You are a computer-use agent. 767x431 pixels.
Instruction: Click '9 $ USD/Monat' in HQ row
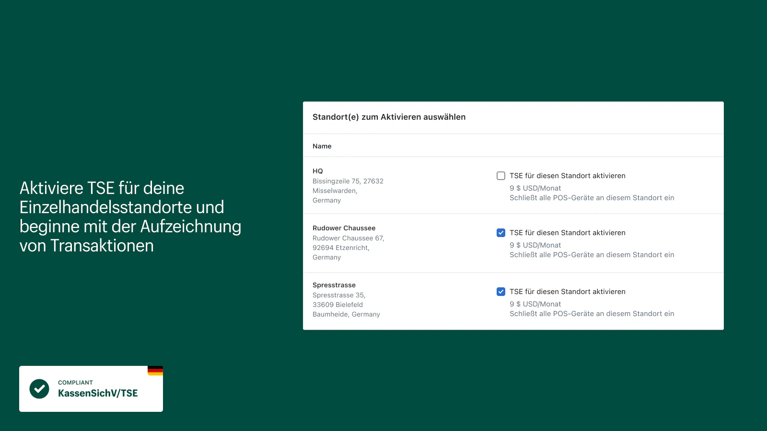tap(535, 188)
